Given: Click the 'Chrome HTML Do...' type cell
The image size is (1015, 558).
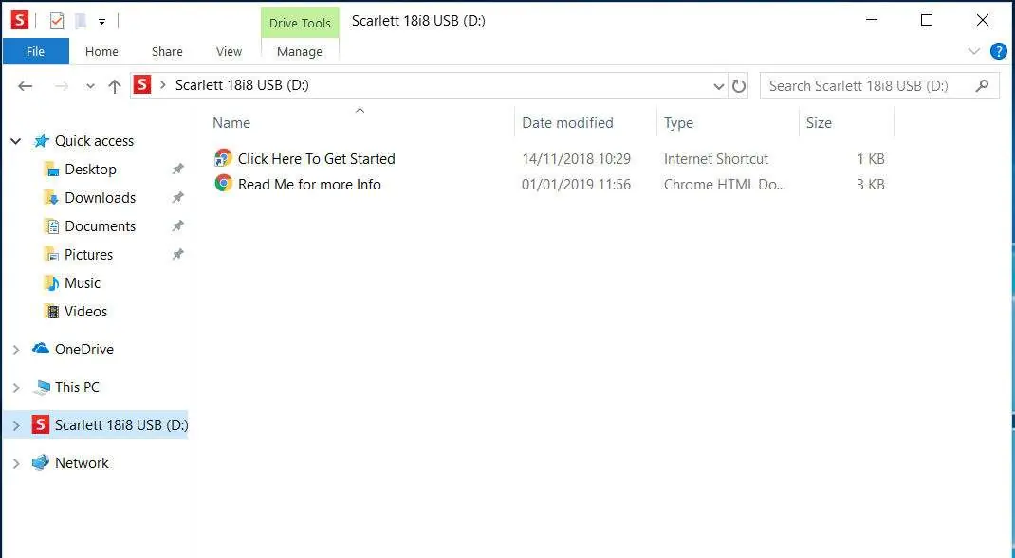Looking at the screenshot, I should point(725,185).
